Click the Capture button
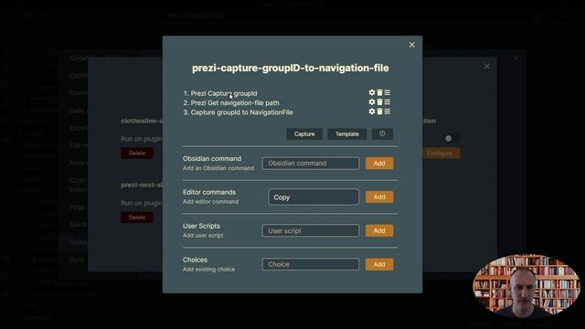The image size is (585, 329). coord(304,134)
